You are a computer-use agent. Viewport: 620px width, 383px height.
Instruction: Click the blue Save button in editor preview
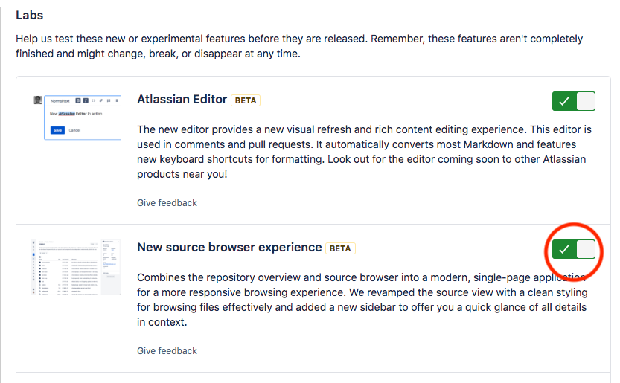(x=57, y=130)
